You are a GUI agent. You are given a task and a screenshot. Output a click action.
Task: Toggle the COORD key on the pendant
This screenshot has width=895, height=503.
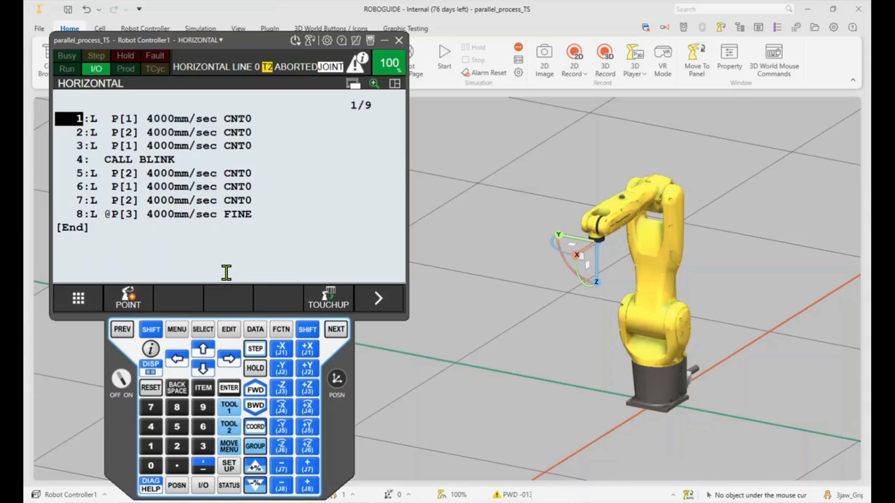click(255, 427)
